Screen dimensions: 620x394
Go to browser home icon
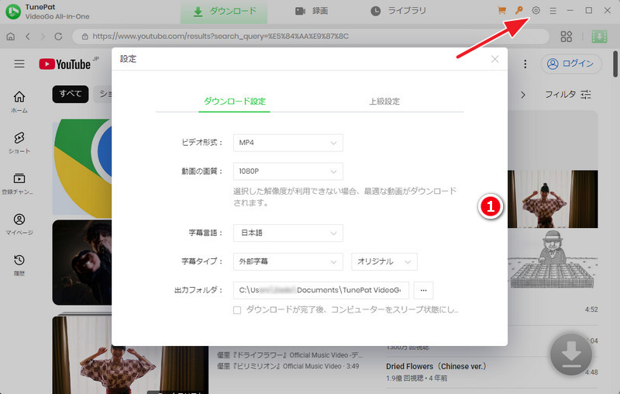[x=11, y=36]
